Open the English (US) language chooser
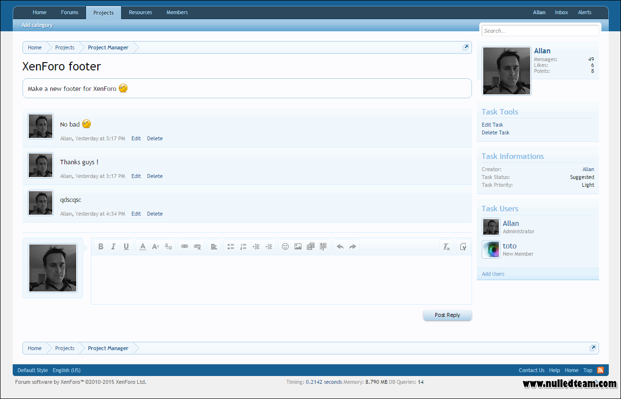The image size is (621, 399). tap(66, 370)
